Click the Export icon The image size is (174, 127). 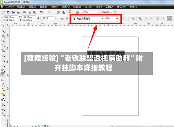[63, 12]
